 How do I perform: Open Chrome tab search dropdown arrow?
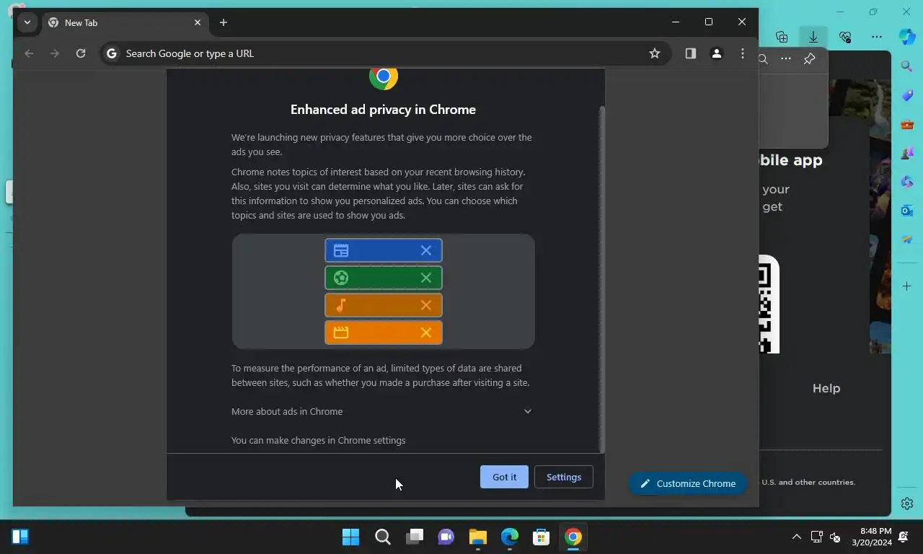(27, 22)
